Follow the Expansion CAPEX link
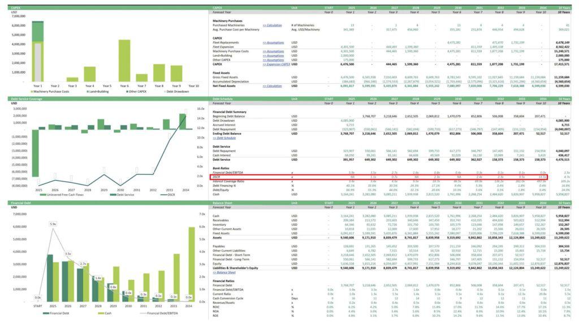579x327 pixels. (276, 64)
